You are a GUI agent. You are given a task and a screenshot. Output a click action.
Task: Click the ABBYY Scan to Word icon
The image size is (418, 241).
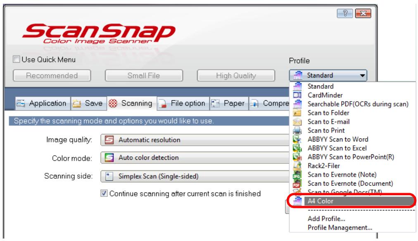tap(297, 139)
